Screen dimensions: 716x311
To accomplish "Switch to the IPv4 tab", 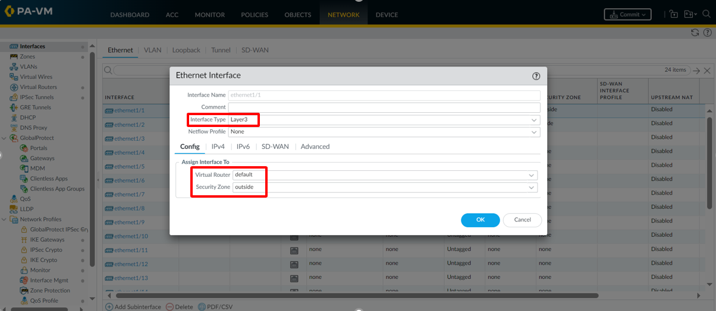I will (218, 147).
